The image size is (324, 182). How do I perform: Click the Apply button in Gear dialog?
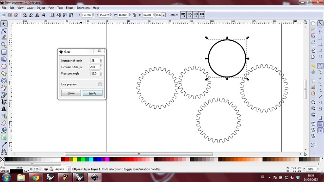pyautogui.click(x=93, y=93)
